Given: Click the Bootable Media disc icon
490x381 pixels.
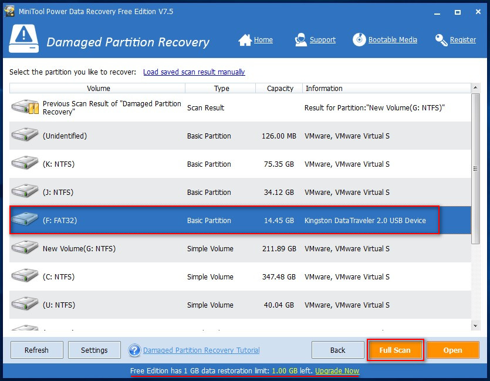Looking at the screenshot, I should click(x=359, y=40).
